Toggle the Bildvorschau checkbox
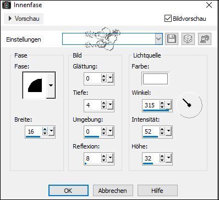The height and width of the screenshot is (200, 219). (x=168, y=19)
